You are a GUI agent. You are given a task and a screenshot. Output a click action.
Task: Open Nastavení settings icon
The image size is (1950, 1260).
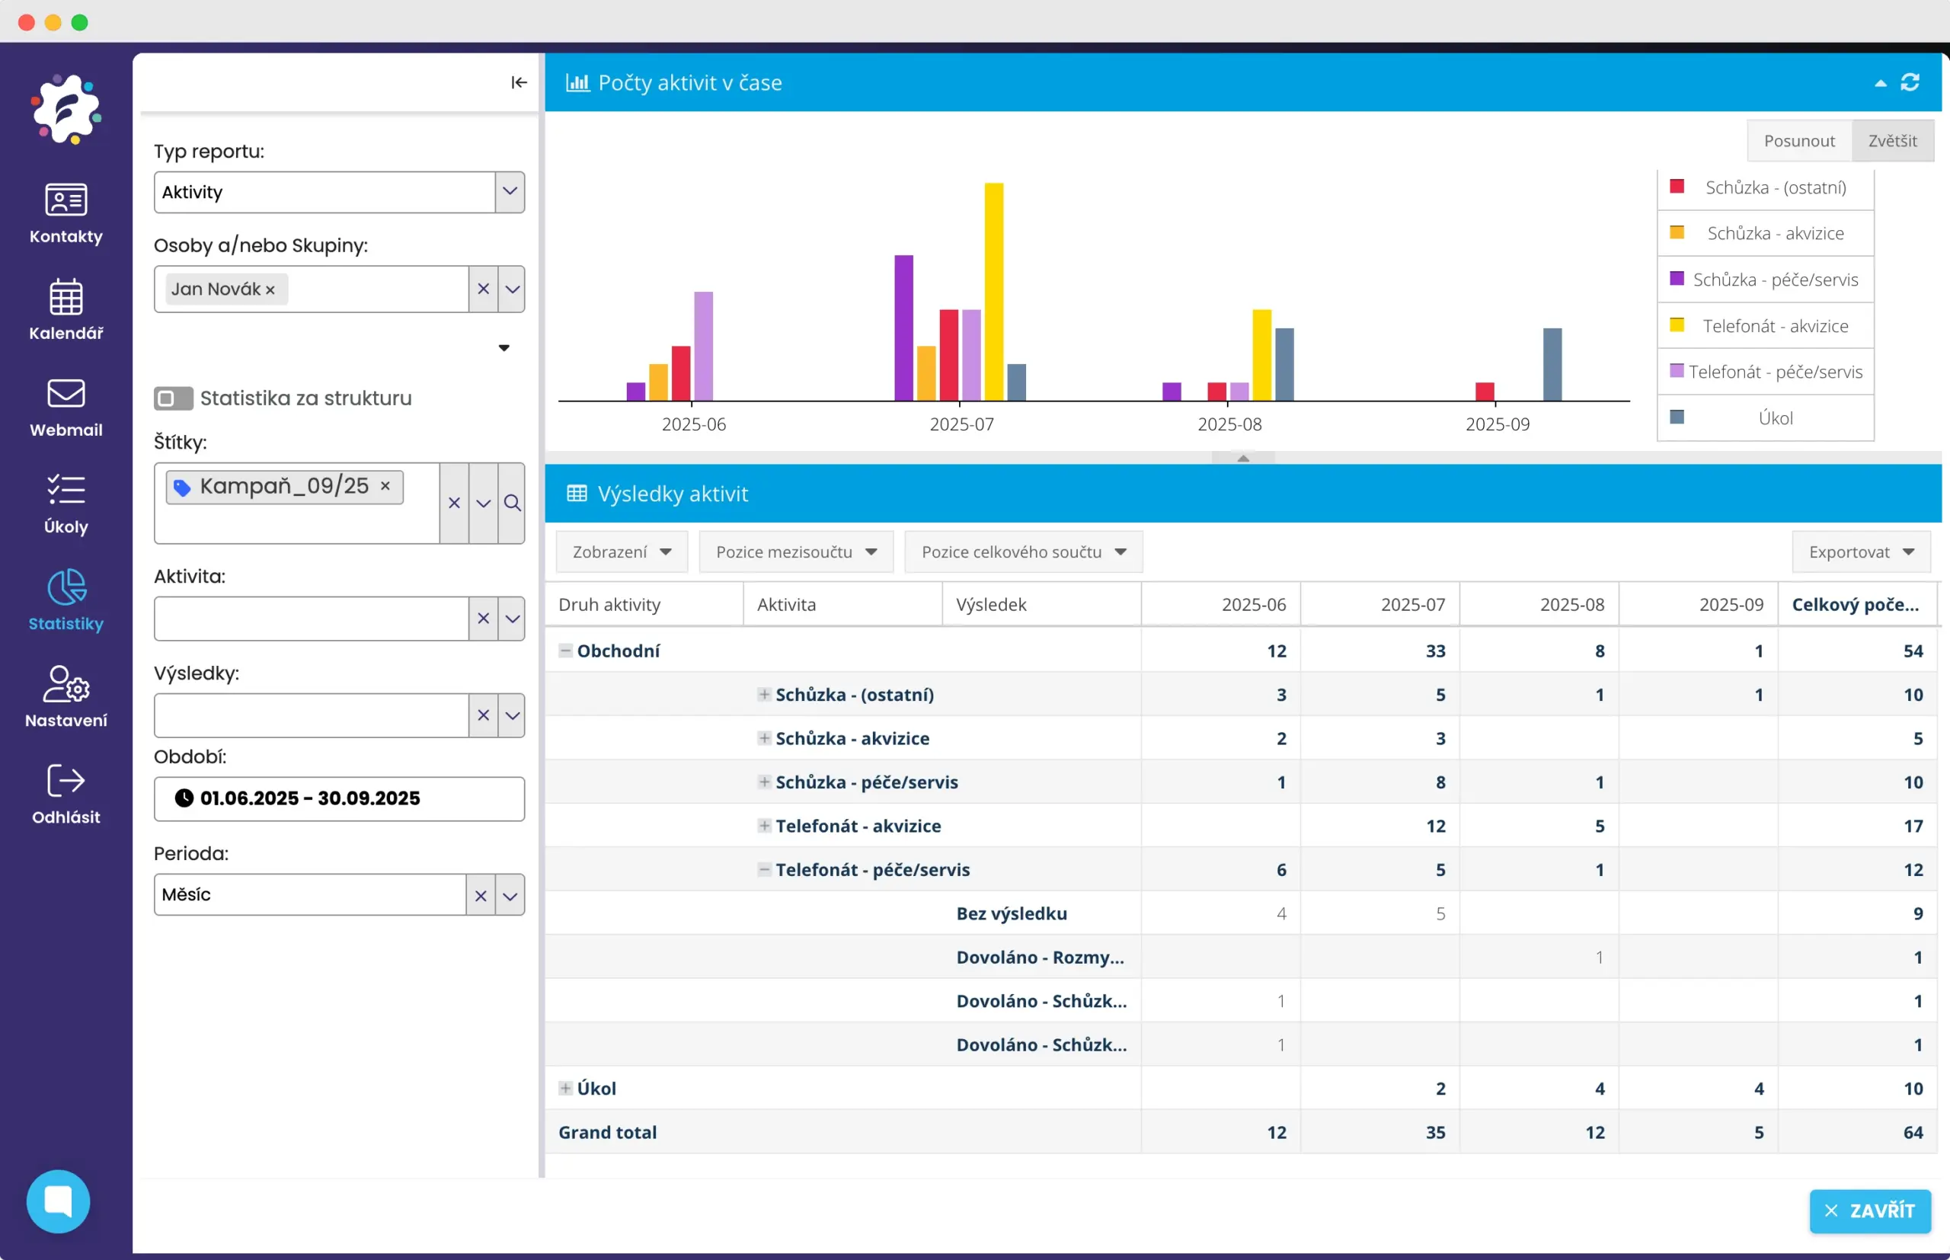tap(66, 685)
